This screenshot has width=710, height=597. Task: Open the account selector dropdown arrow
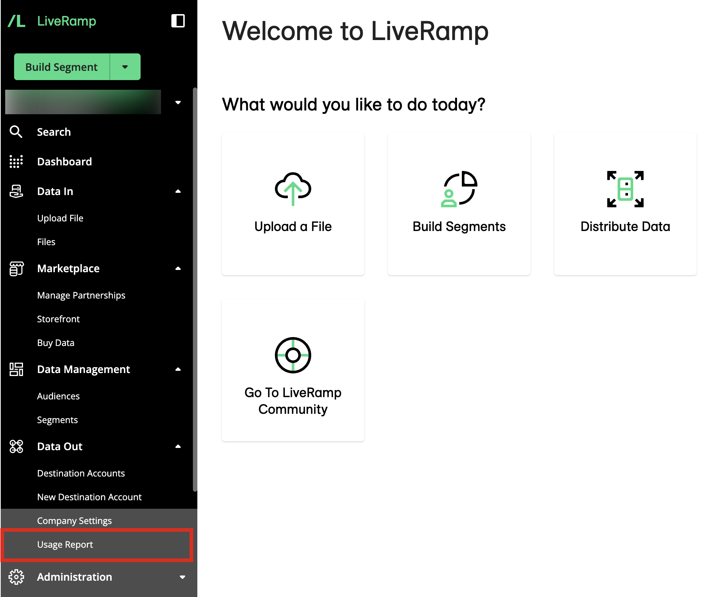tap(178, 102)
